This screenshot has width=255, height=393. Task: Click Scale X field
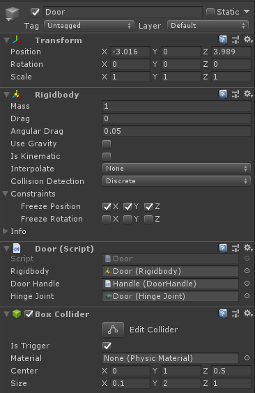pos(130,77)
